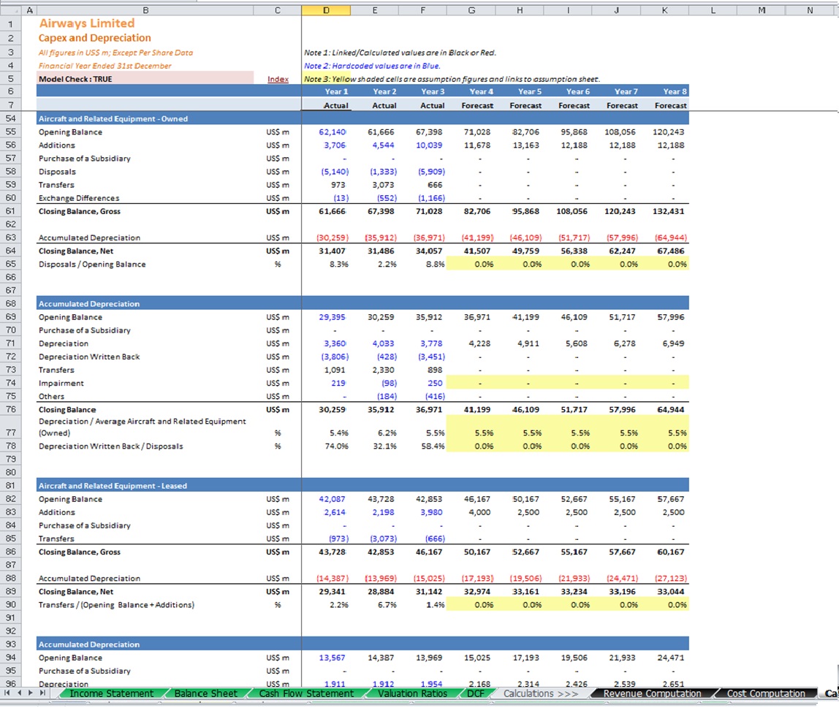
Task: Select the Exchange Differences row label
Action: pos(79,198)
